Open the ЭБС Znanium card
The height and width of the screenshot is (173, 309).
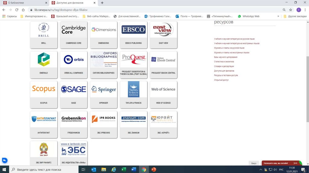133,124
